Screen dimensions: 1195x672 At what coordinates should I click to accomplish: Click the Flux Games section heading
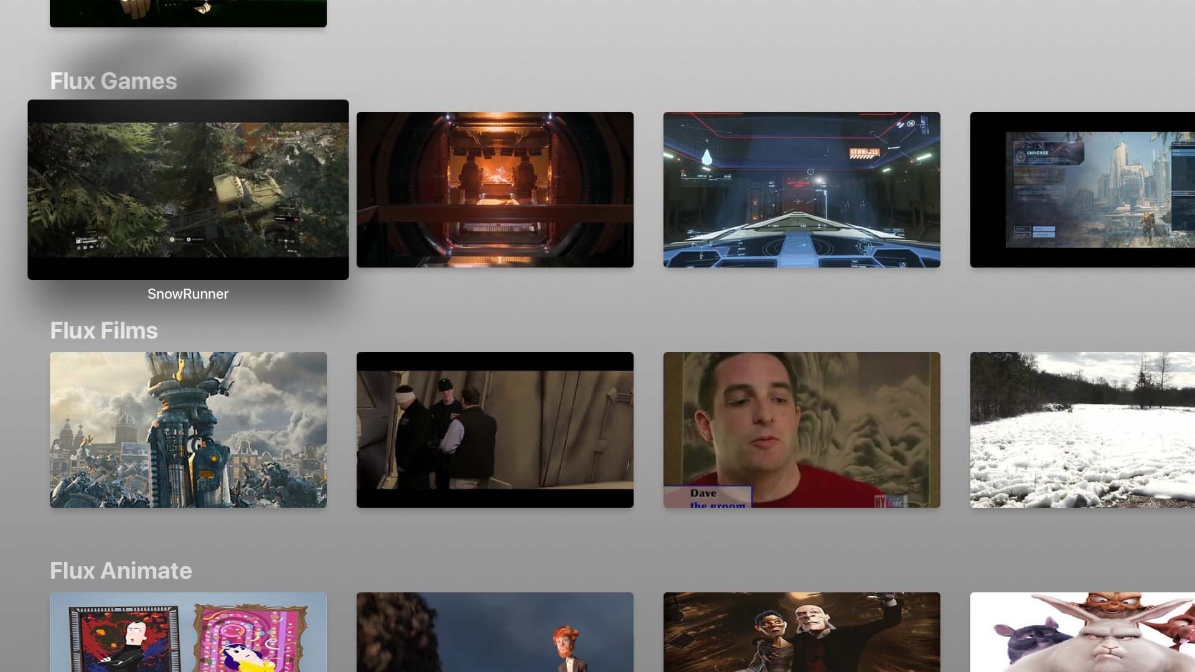(113, 81)
